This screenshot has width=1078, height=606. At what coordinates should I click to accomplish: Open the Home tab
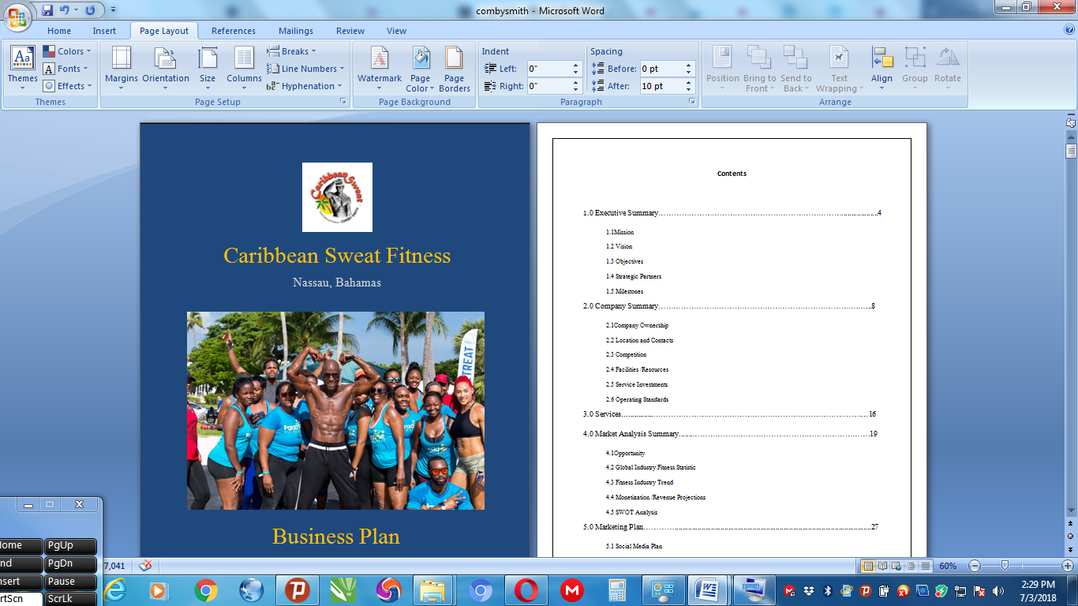coord(59,31)
